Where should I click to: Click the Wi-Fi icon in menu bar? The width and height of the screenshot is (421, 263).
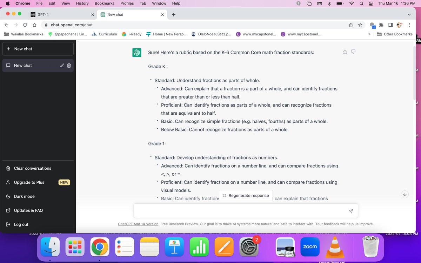[x=352, y=4]
